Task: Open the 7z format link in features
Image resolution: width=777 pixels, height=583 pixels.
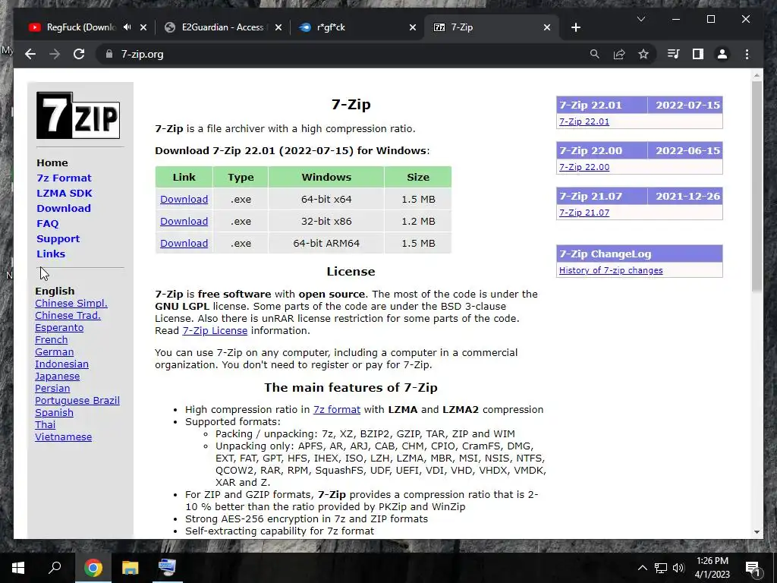Action: click(x=336, y=409)
